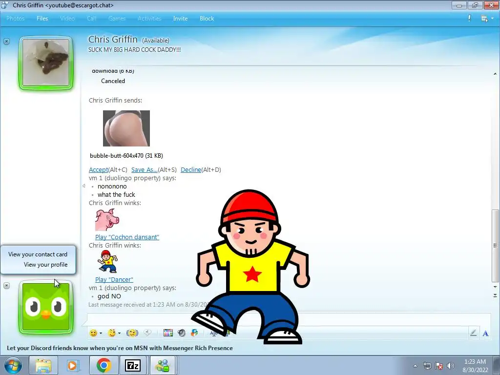500x375 pixels.
Task: Open dropdown beside your own display picture
Action: tap(7, 285)
